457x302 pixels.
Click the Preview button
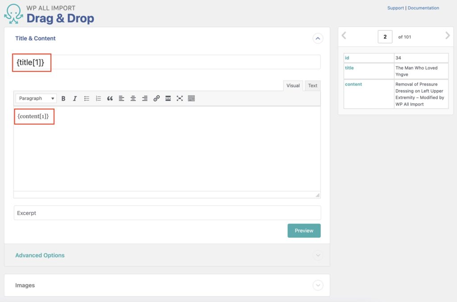pos(304,231)
